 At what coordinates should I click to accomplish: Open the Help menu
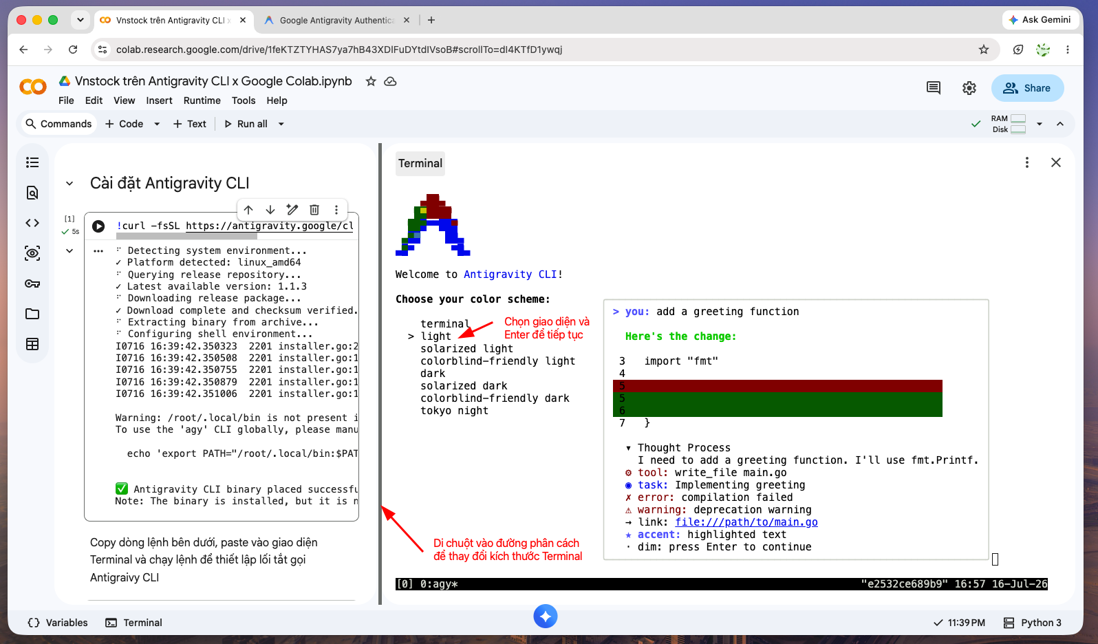277,100
